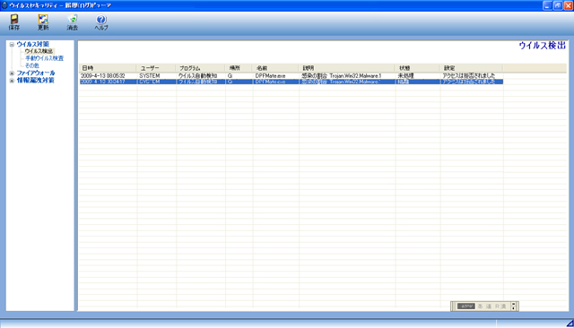Image resolution: width=574 pixels, height=328 pixels.
Task: Select the highlighted second log row
Action: (x=291, y=82)
